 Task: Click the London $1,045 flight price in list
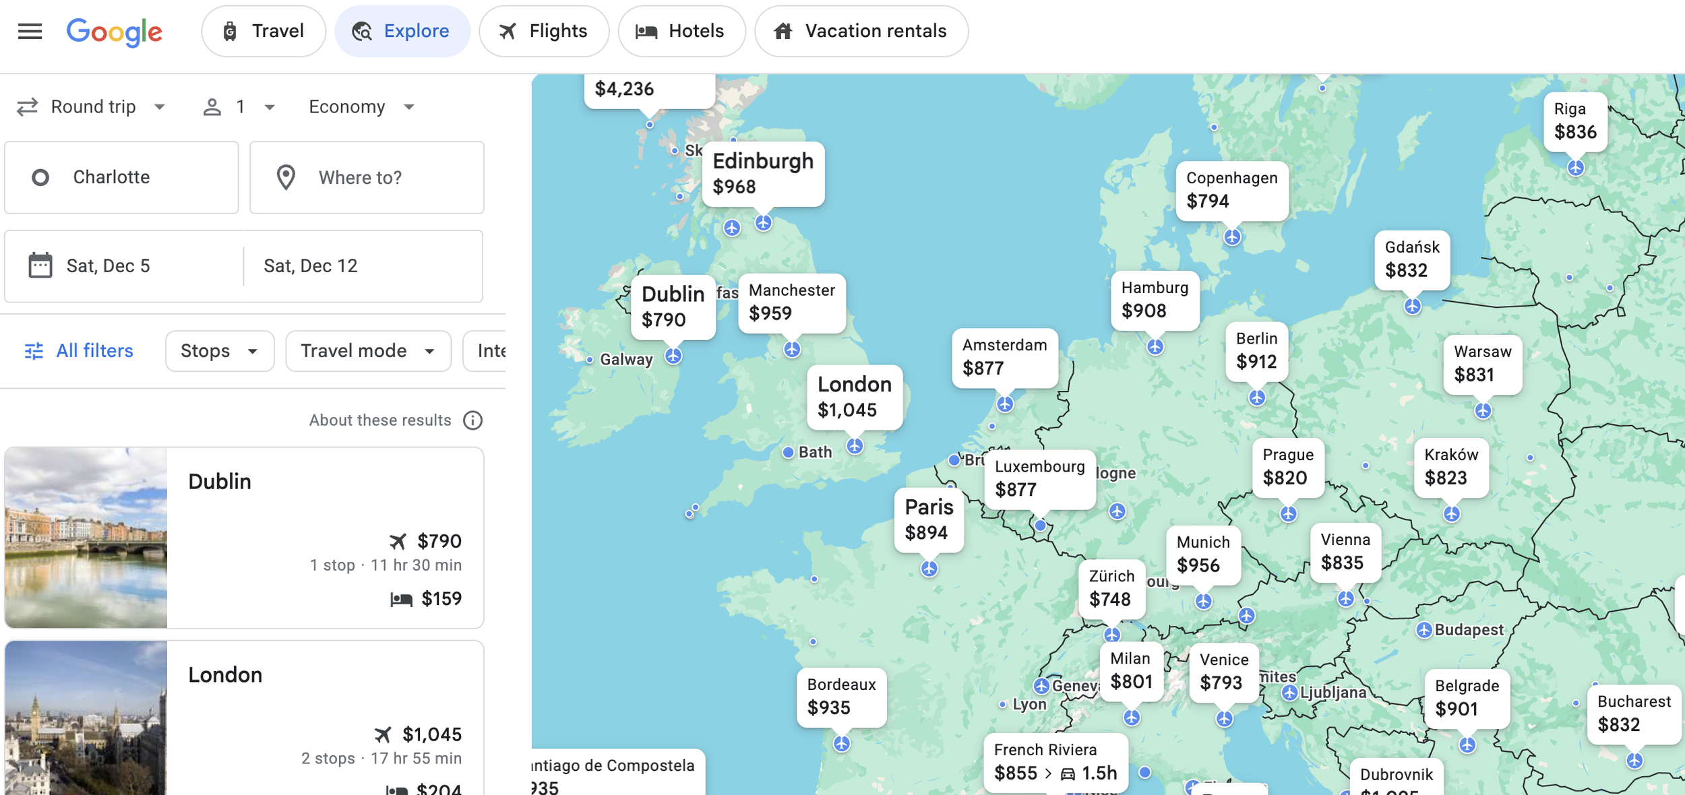coord(432,734)
